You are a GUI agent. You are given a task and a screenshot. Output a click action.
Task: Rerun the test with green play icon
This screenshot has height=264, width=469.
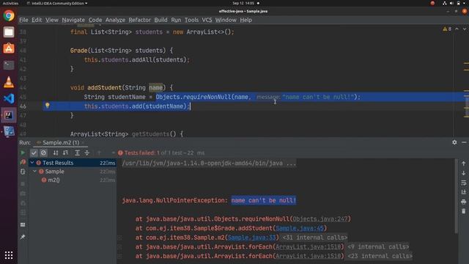pos(23,153)
